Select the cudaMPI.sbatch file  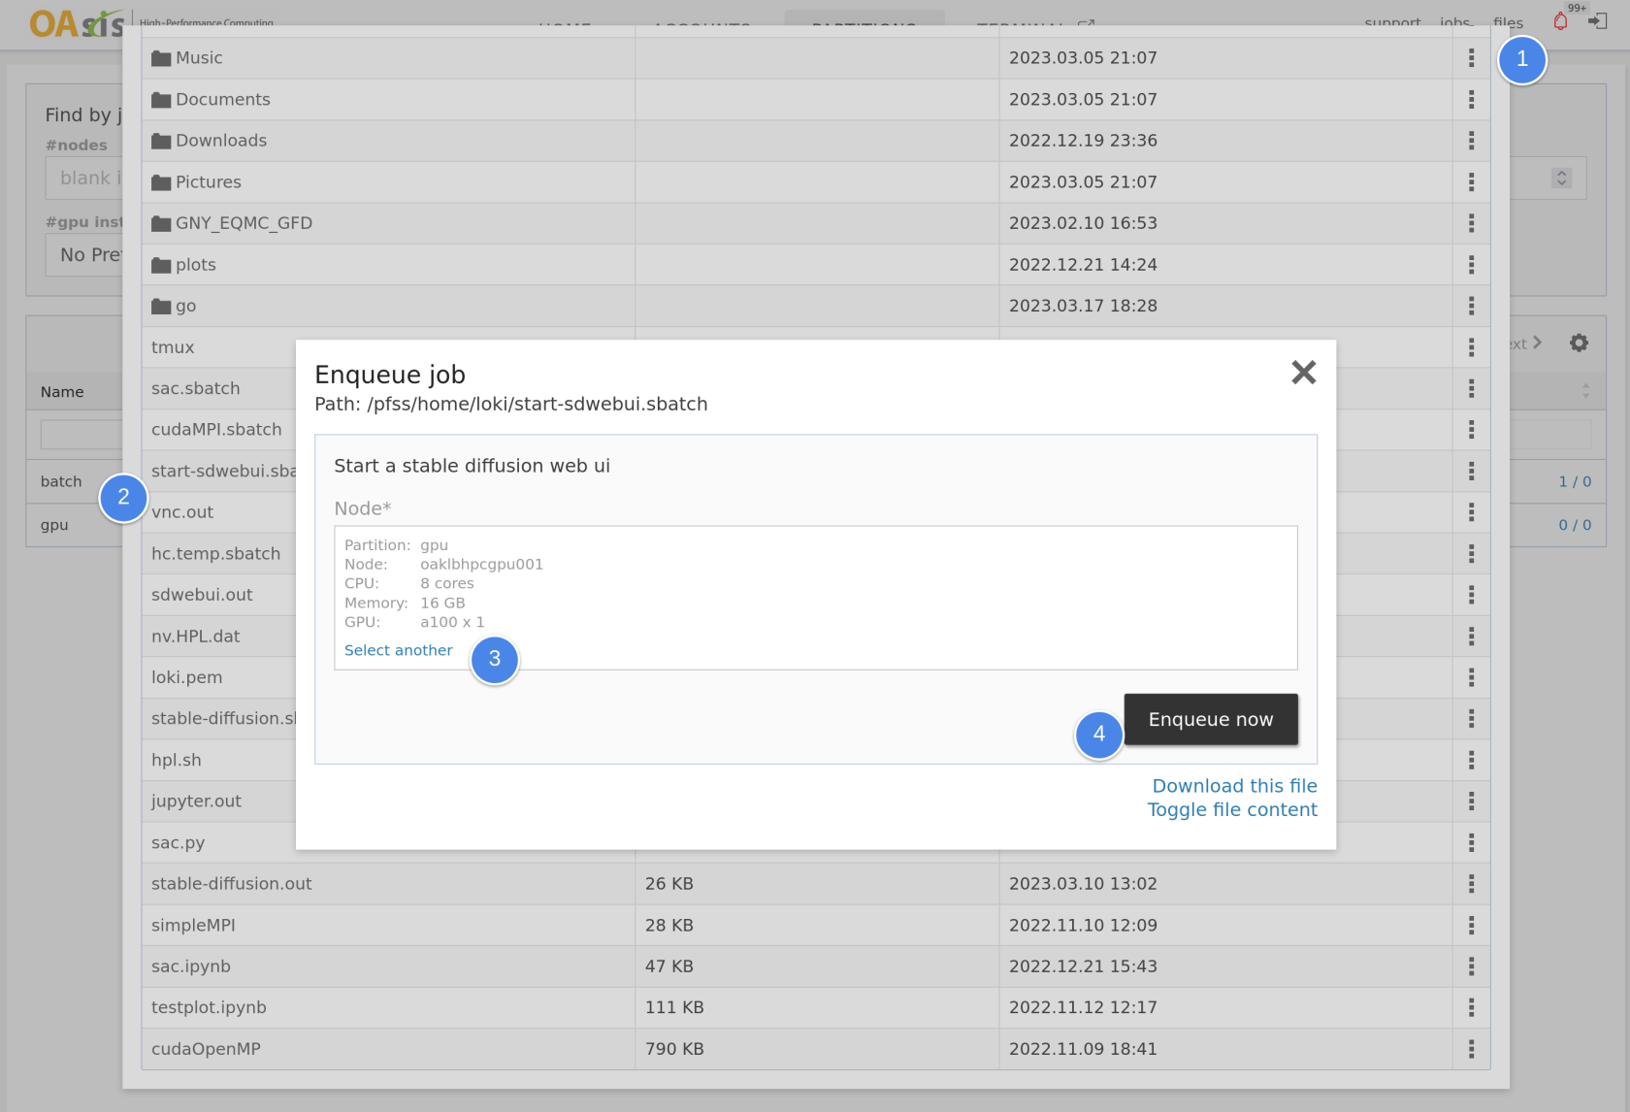(216, 429)
